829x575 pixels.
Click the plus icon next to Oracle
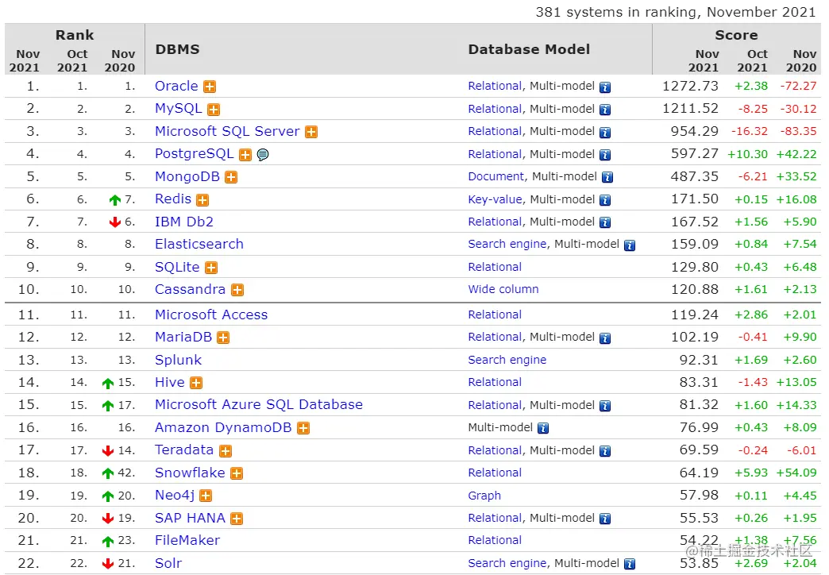(210, 87)
